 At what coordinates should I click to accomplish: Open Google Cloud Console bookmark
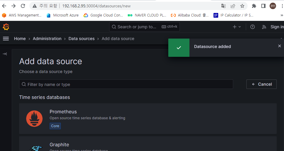pos(103,15)
